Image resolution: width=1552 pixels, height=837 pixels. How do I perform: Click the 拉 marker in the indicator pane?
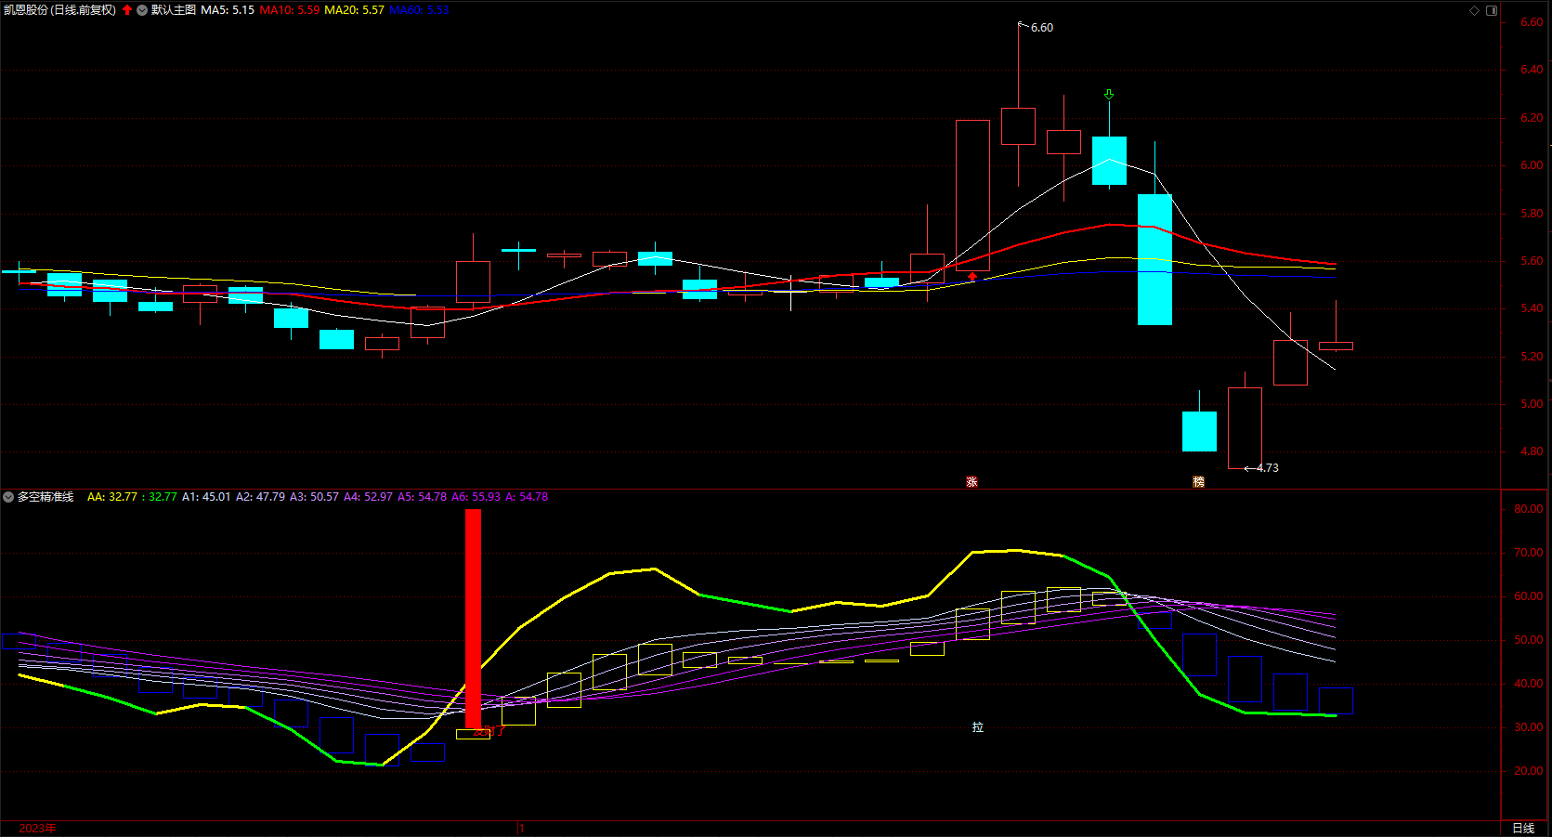coord(977,727)
